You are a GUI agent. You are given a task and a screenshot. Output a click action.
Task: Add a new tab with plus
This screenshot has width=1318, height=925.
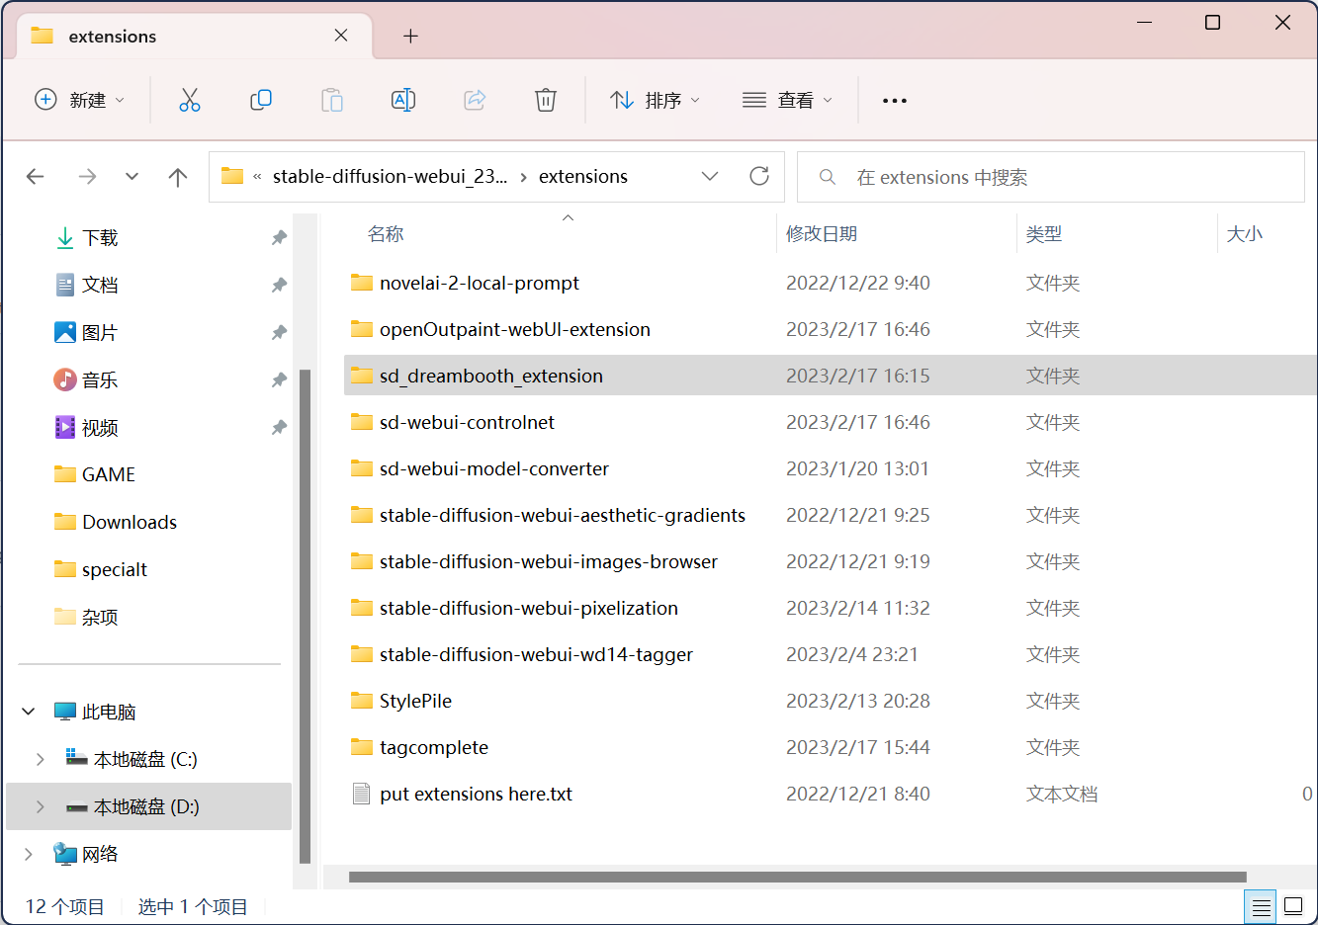(411, 36)
